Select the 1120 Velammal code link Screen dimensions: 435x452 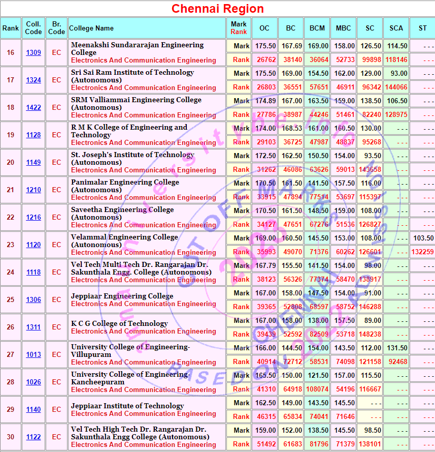(34, 245)
